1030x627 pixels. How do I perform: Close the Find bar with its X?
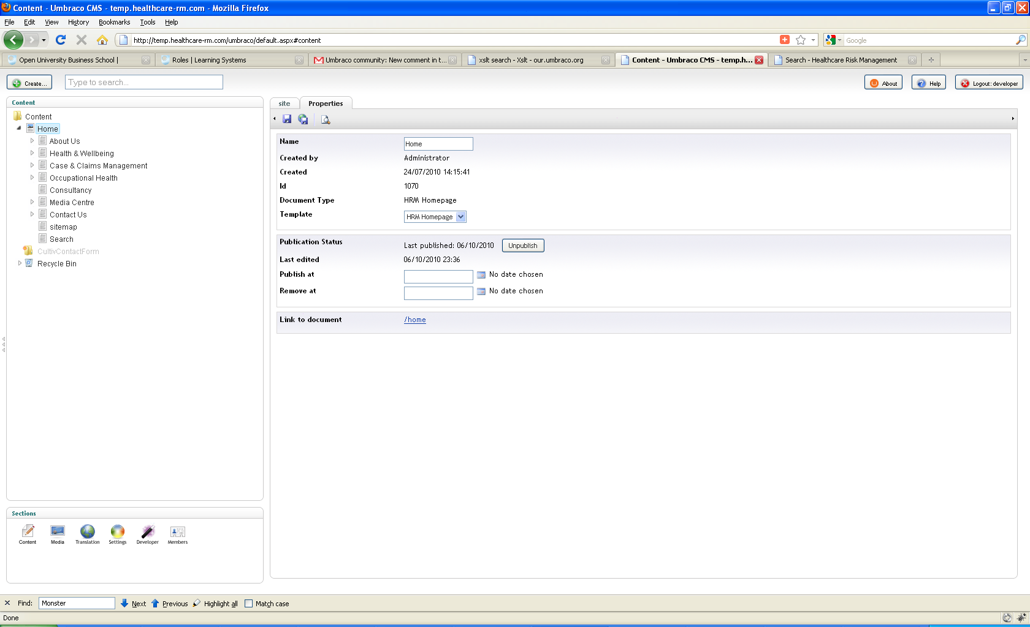tap(7, 603)
